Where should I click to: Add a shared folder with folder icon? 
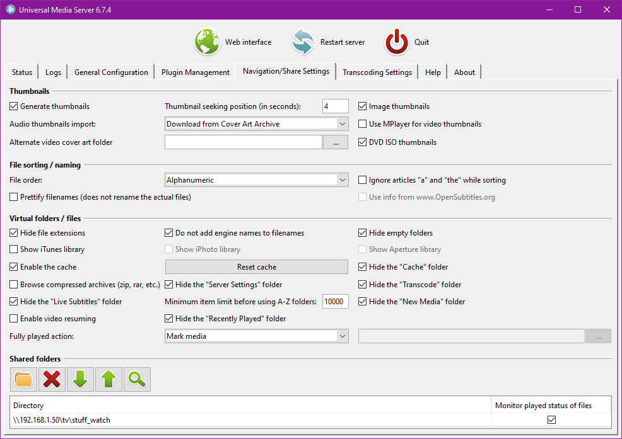[23, 379]
